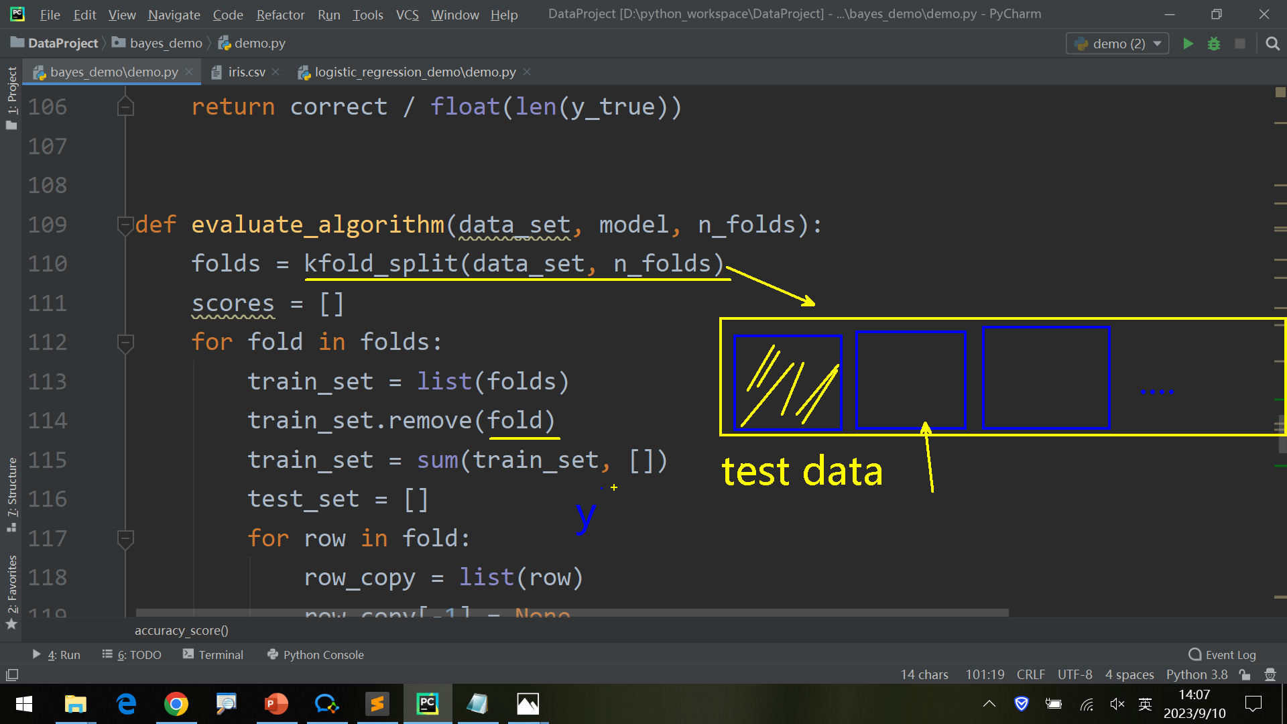1287x724 pixels.
Task: Run the demo (2) configuration
Action: [x=1188, y=44]
